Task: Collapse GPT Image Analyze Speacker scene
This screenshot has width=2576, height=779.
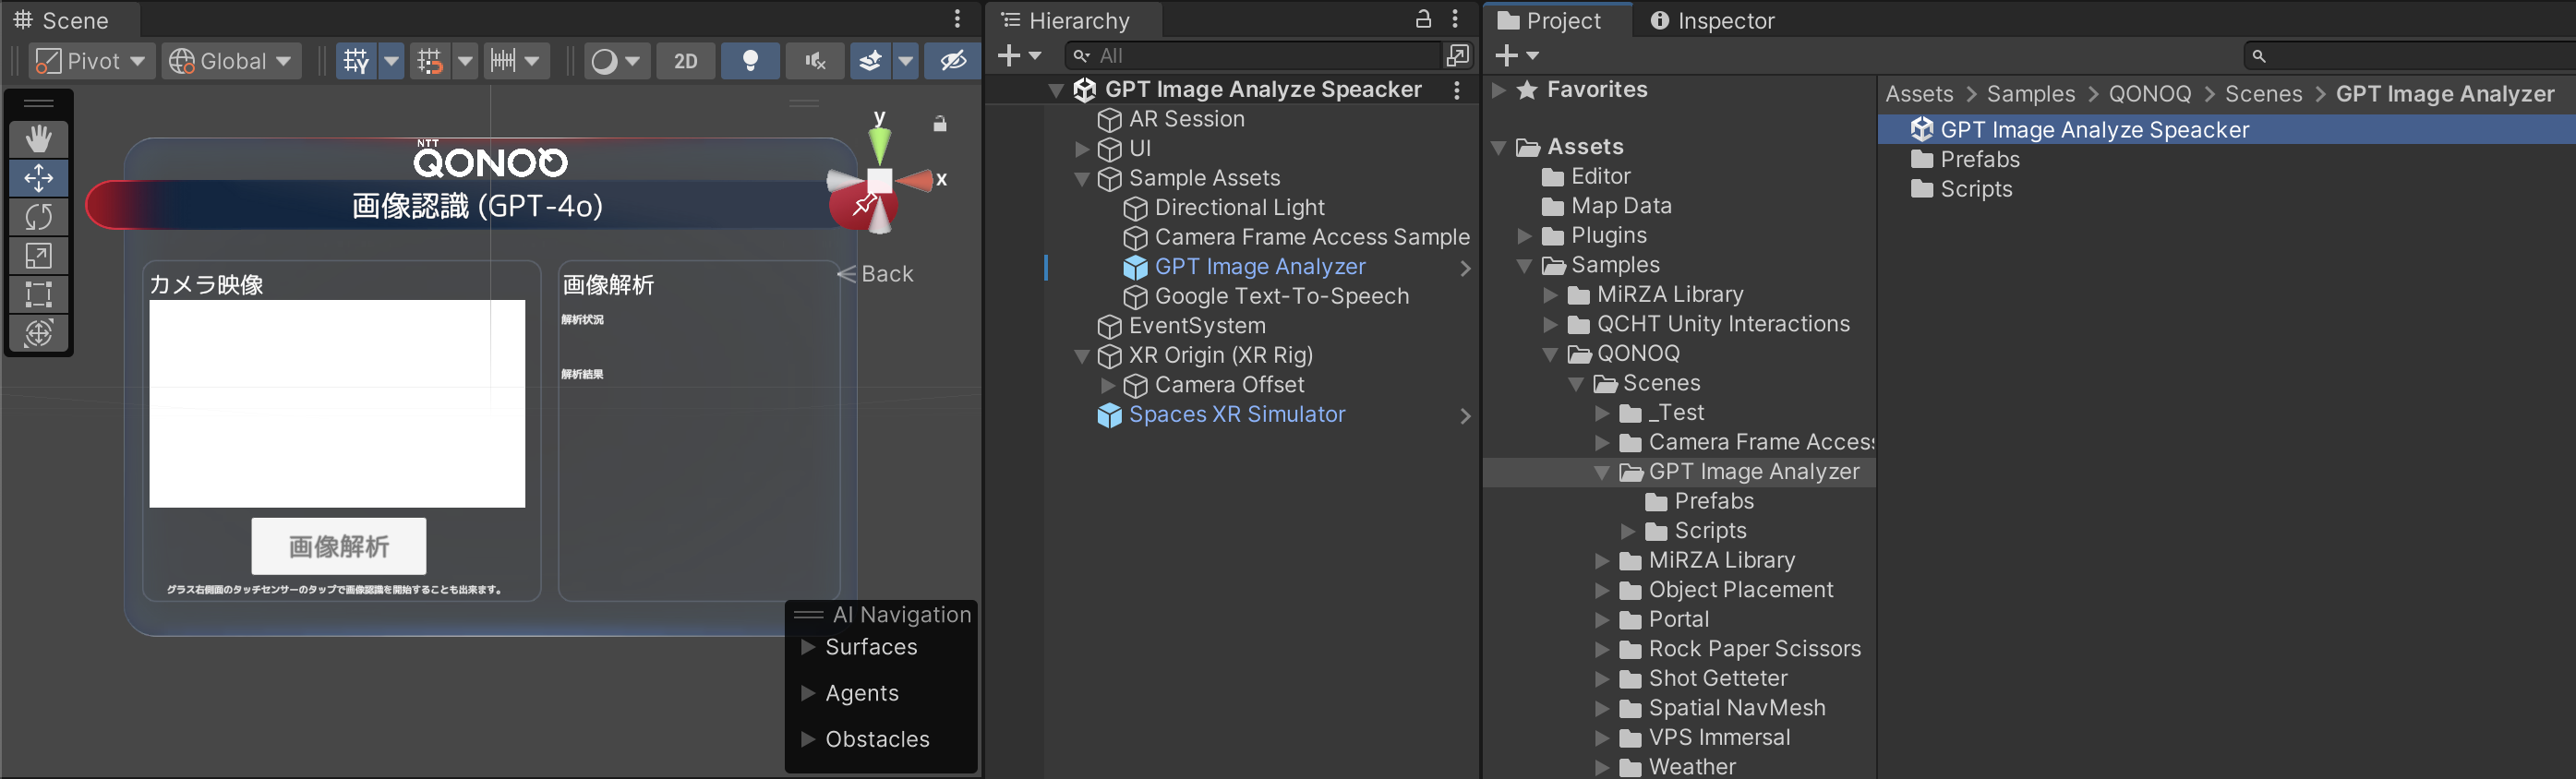Action: point(1056,90)
